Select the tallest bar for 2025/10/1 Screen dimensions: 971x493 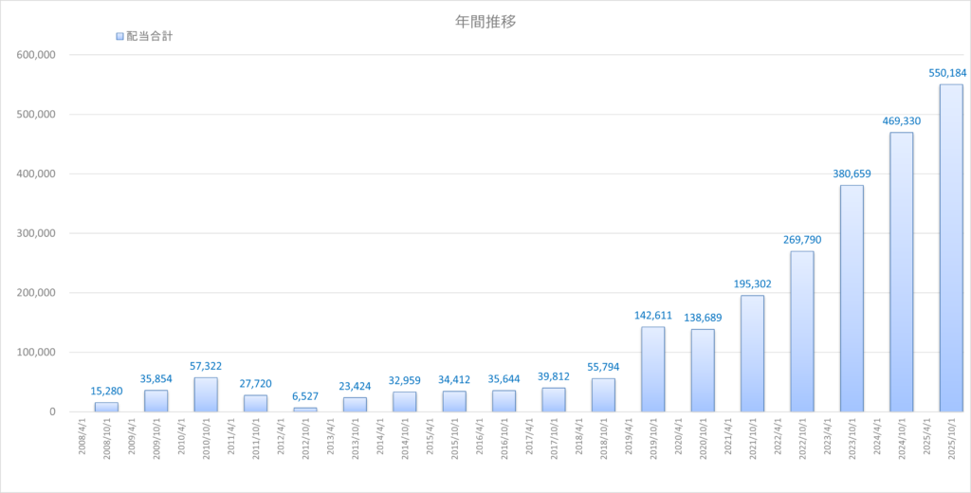(x=950, y=248)
